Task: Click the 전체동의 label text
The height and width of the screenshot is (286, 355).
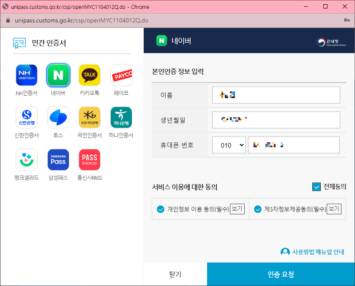Action: tap(335, 187)
